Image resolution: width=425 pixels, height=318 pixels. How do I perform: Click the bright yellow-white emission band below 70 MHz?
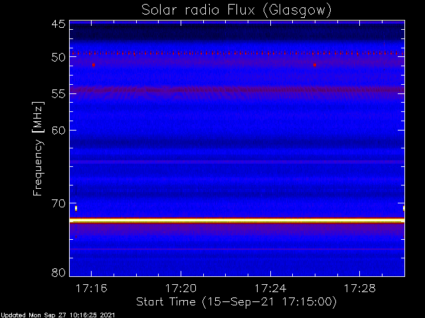(237, 221)
